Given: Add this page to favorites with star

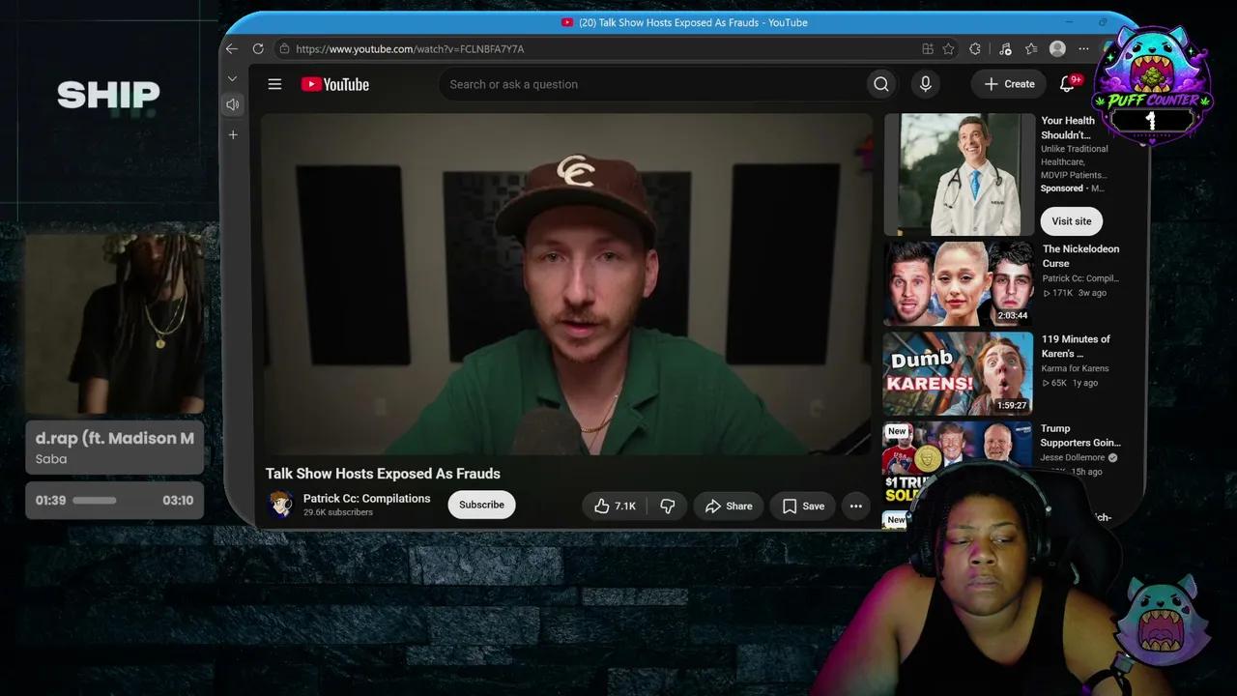Looking at the screenshot, I should click(x=949, y=48).
